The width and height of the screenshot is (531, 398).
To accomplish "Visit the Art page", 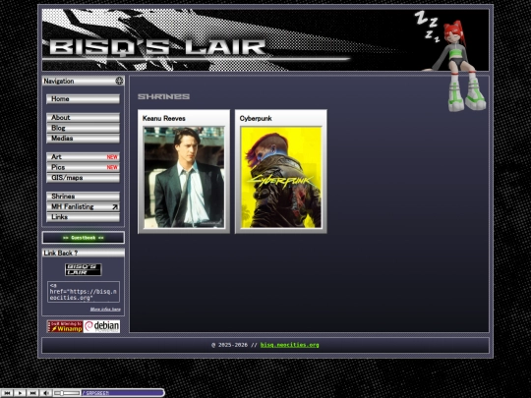I will point(83,157).
